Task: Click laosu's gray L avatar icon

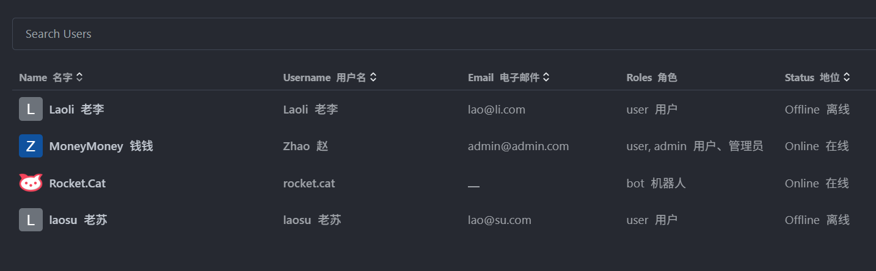Action: tap(31, 220)
